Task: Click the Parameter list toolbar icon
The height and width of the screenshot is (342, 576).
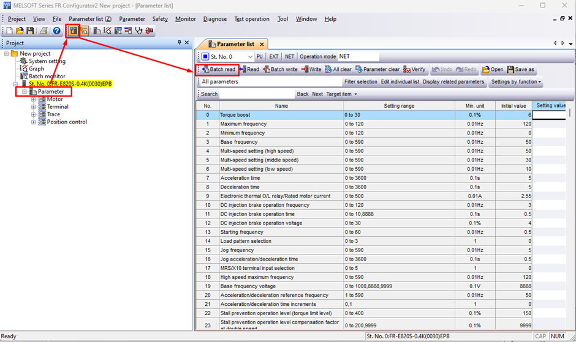Action: coord(97,31)
